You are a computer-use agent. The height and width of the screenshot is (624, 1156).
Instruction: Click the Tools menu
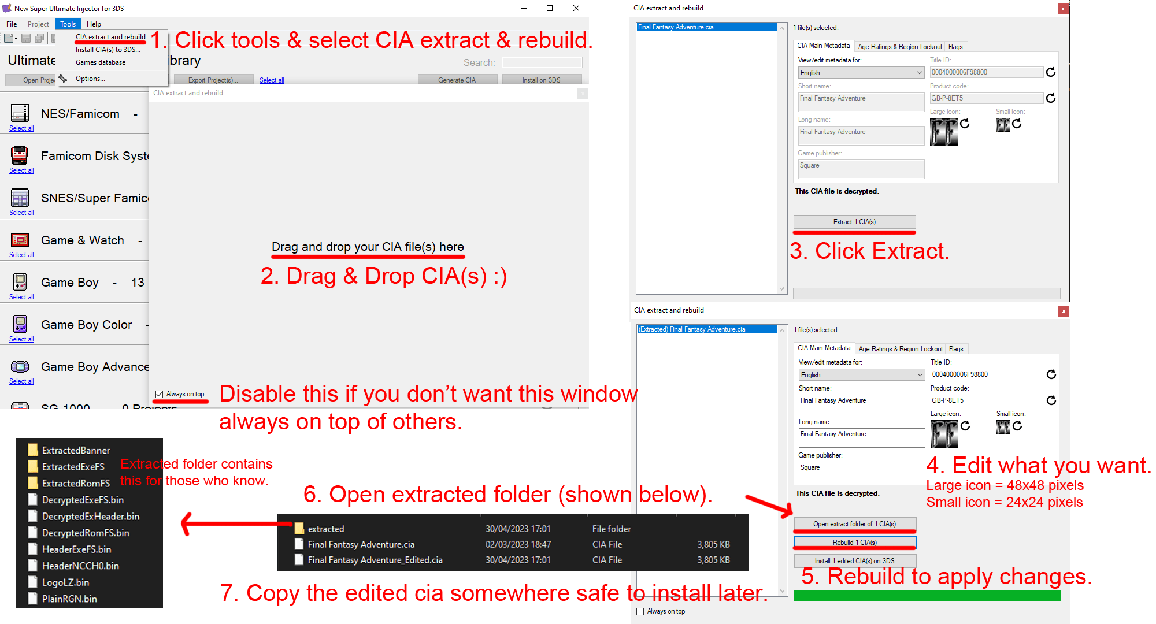68,23
